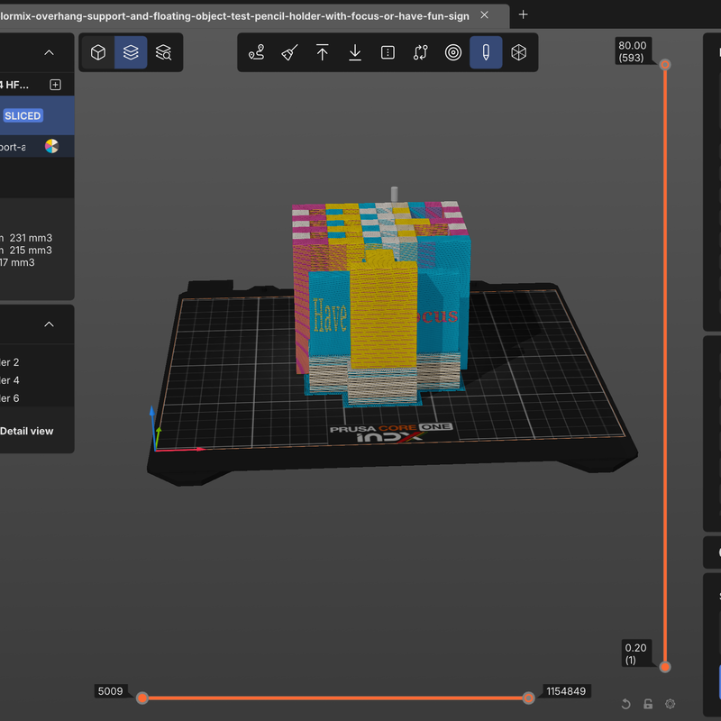Viewport: 721px width, 721px height.
Task: Toggle the highlighted nozzle icon in toolbar
Action: click(x=486, y=52)
